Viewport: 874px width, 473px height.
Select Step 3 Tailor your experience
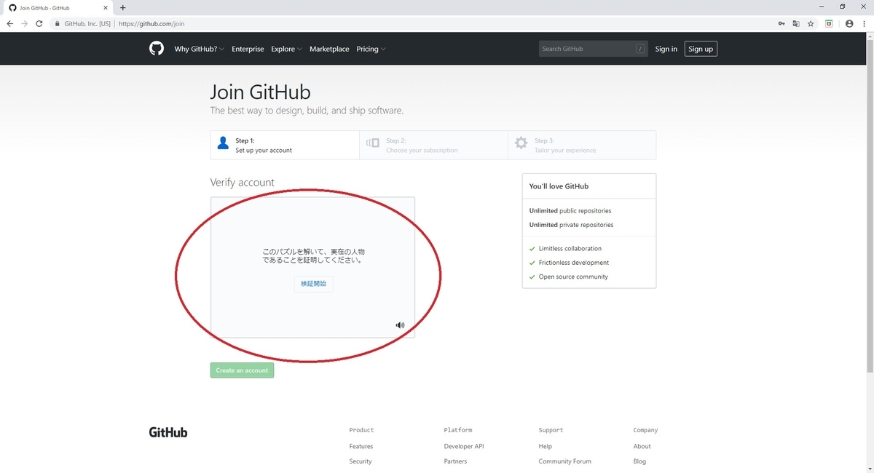pyautogui.click(x=582, y=145)
